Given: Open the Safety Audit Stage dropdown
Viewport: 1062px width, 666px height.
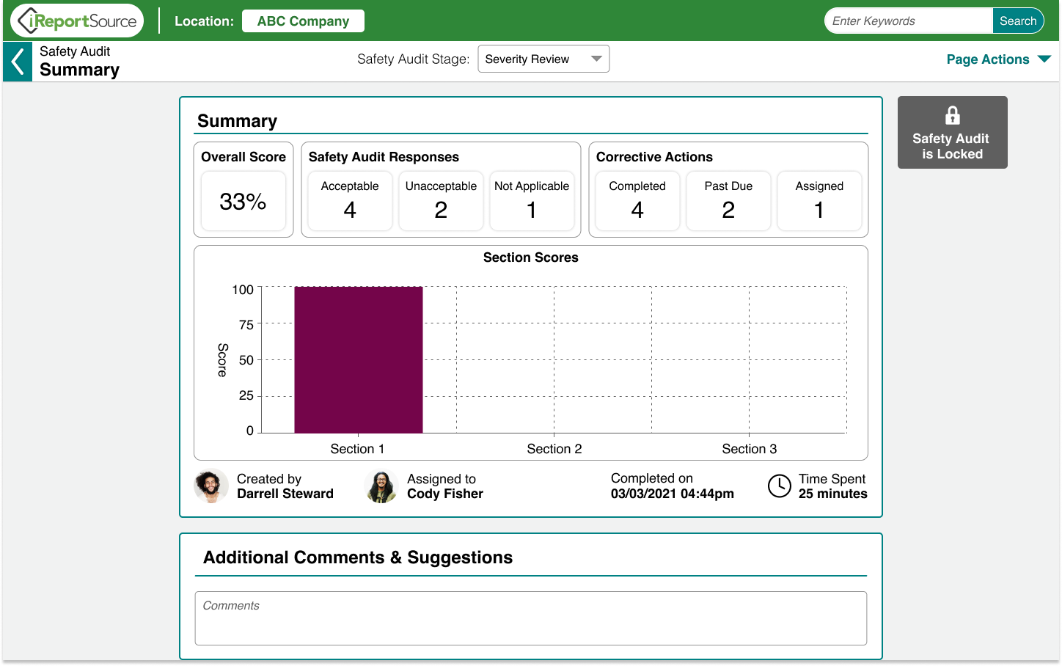Looking at the screenshot, I should coord(543,59).
